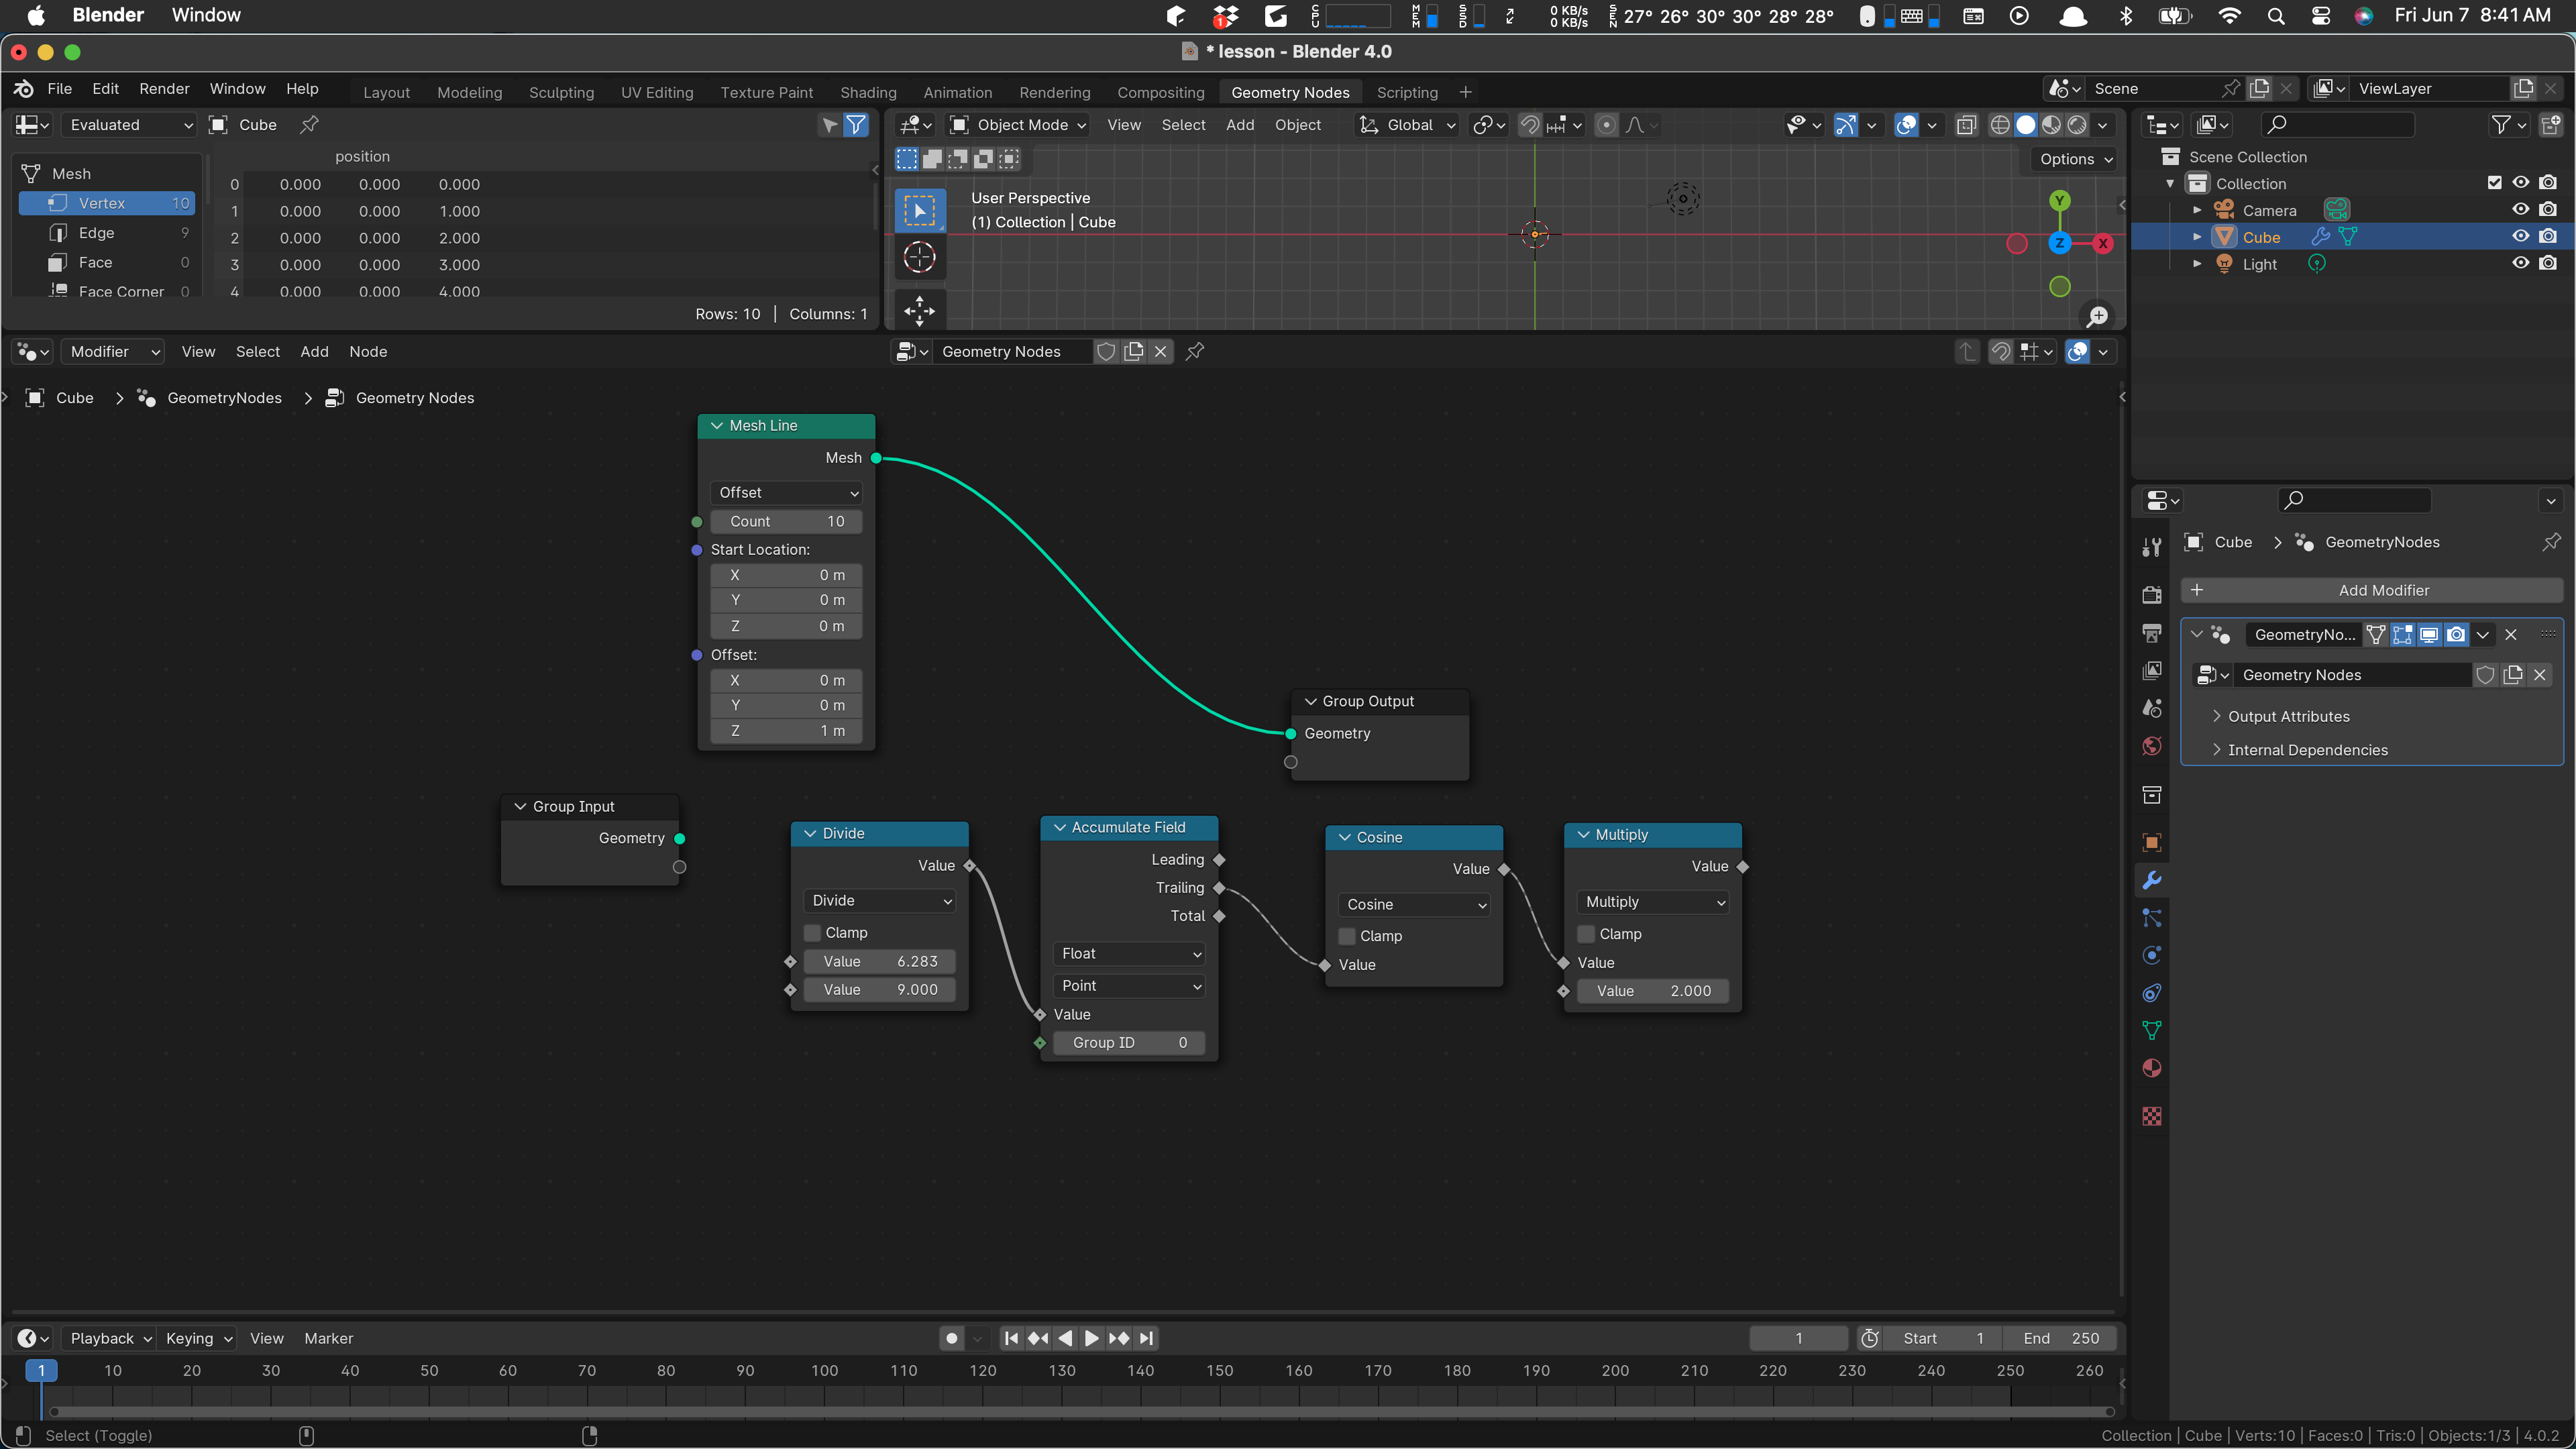
Task: Click the Count field in Mesh Line
Action: pos(787,521)
